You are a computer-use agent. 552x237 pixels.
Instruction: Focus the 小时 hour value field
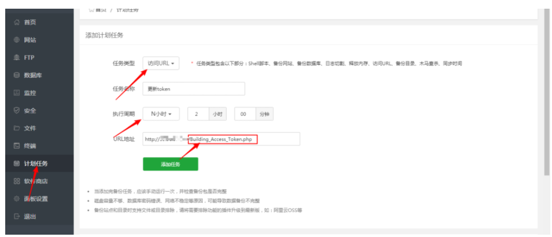(198, 114)
